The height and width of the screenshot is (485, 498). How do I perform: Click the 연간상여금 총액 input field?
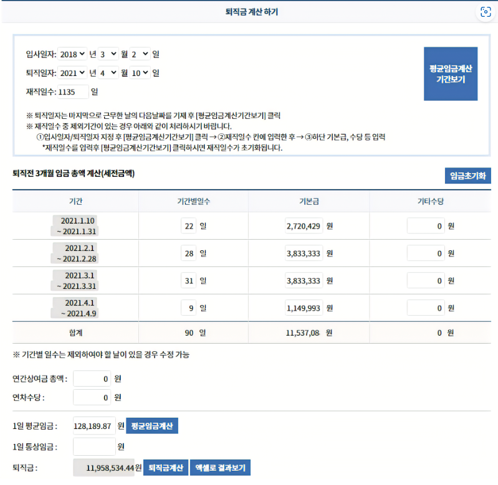pyautogui.click(x=92, y=379)
